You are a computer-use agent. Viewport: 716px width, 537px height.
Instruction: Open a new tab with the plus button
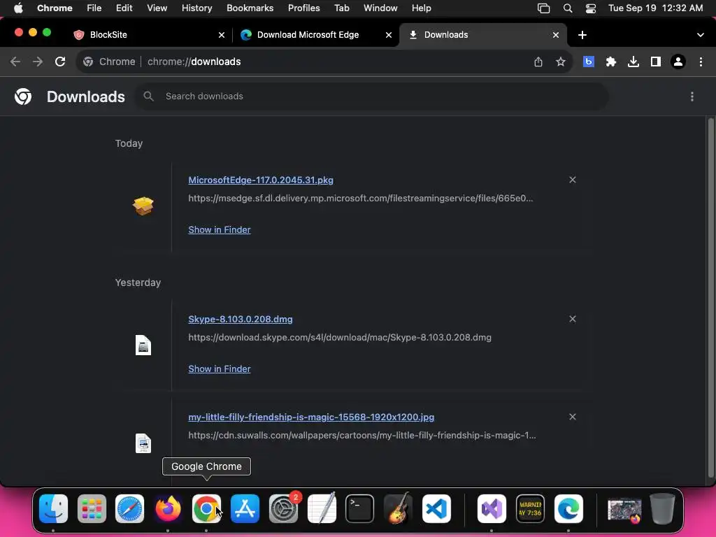(582, 35)
